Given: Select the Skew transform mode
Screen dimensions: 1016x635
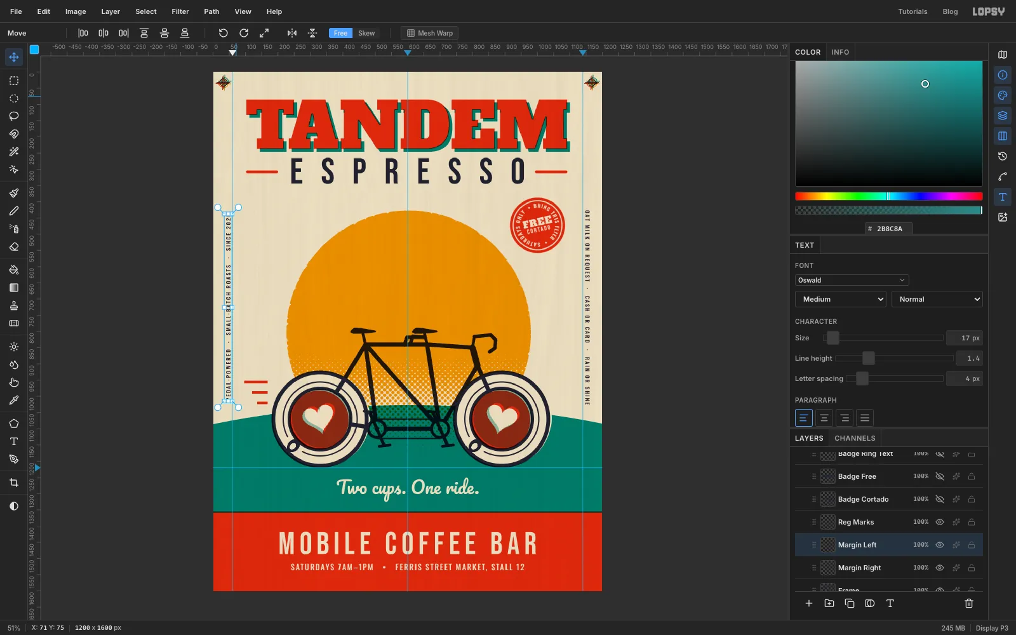Looking at the screenshot, I should point(366,33).
